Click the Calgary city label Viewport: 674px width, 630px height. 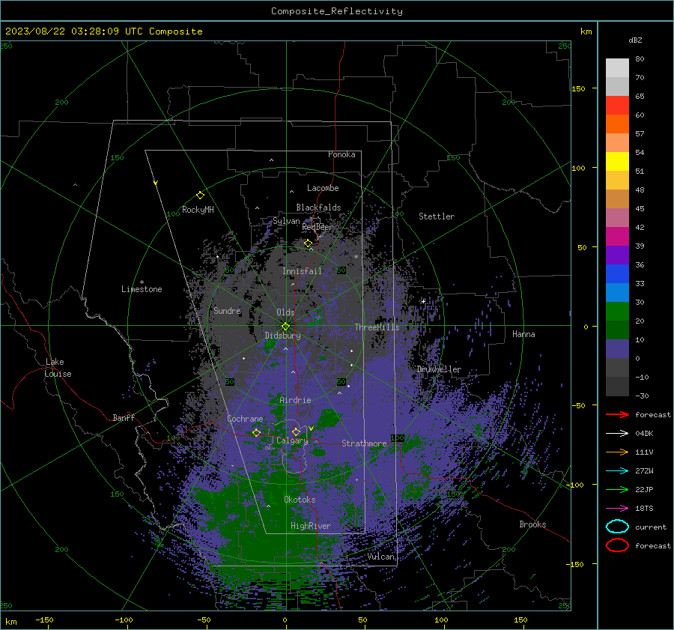[292, 440]
